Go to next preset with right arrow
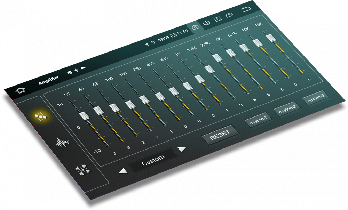This screenshot has width=348, height=210. click(x=182, y=150)
